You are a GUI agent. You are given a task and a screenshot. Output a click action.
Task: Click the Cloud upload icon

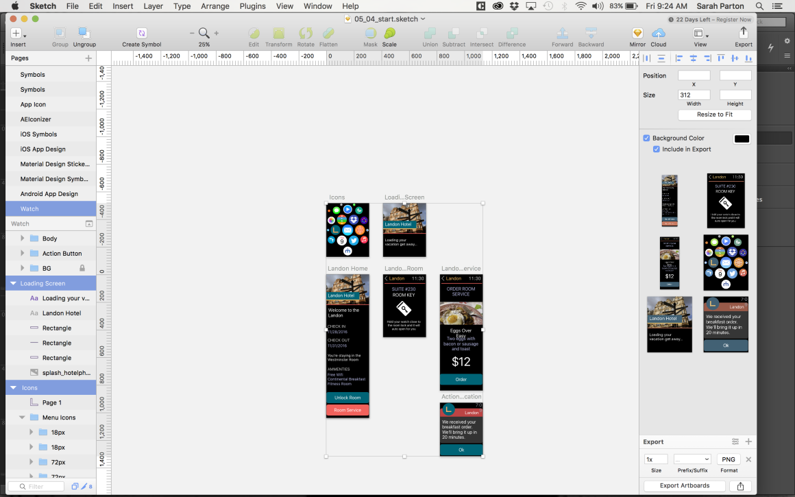pos(658,34)
